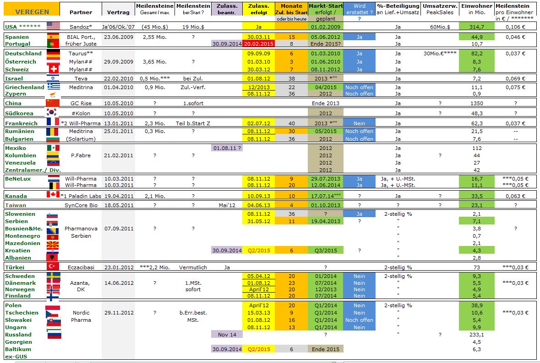Select the Wird erstattet ? header
Image resolution: width=540 pixels, height=363 pixels.
(x=359, y=9)
